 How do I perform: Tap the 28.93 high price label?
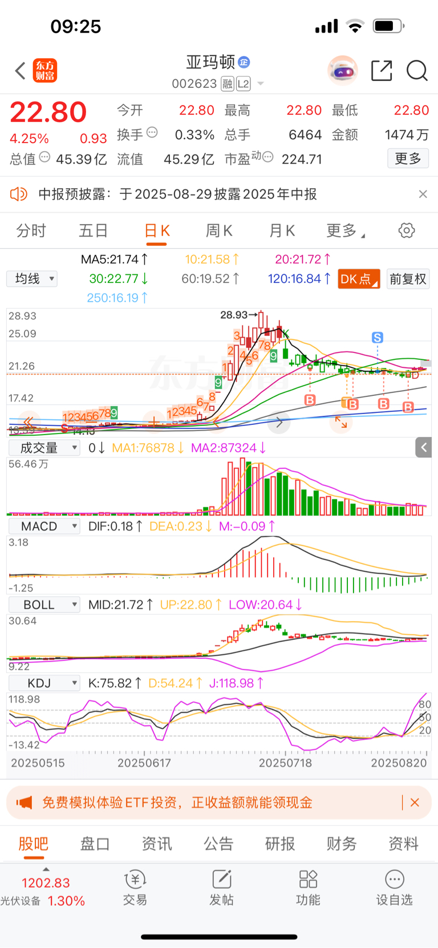[x=234, y=315]
